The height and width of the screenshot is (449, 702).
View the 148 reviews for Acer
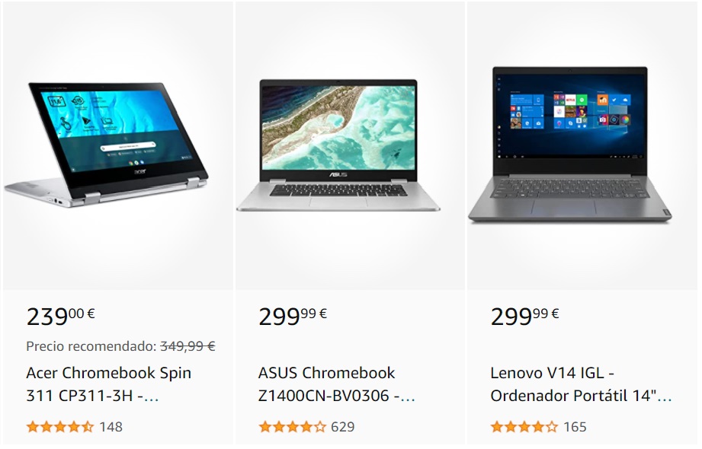tap(111, 427)
